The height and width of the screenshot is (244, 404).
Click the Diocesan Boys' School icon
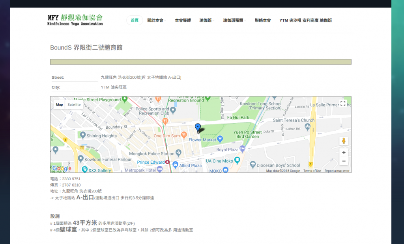253,164
